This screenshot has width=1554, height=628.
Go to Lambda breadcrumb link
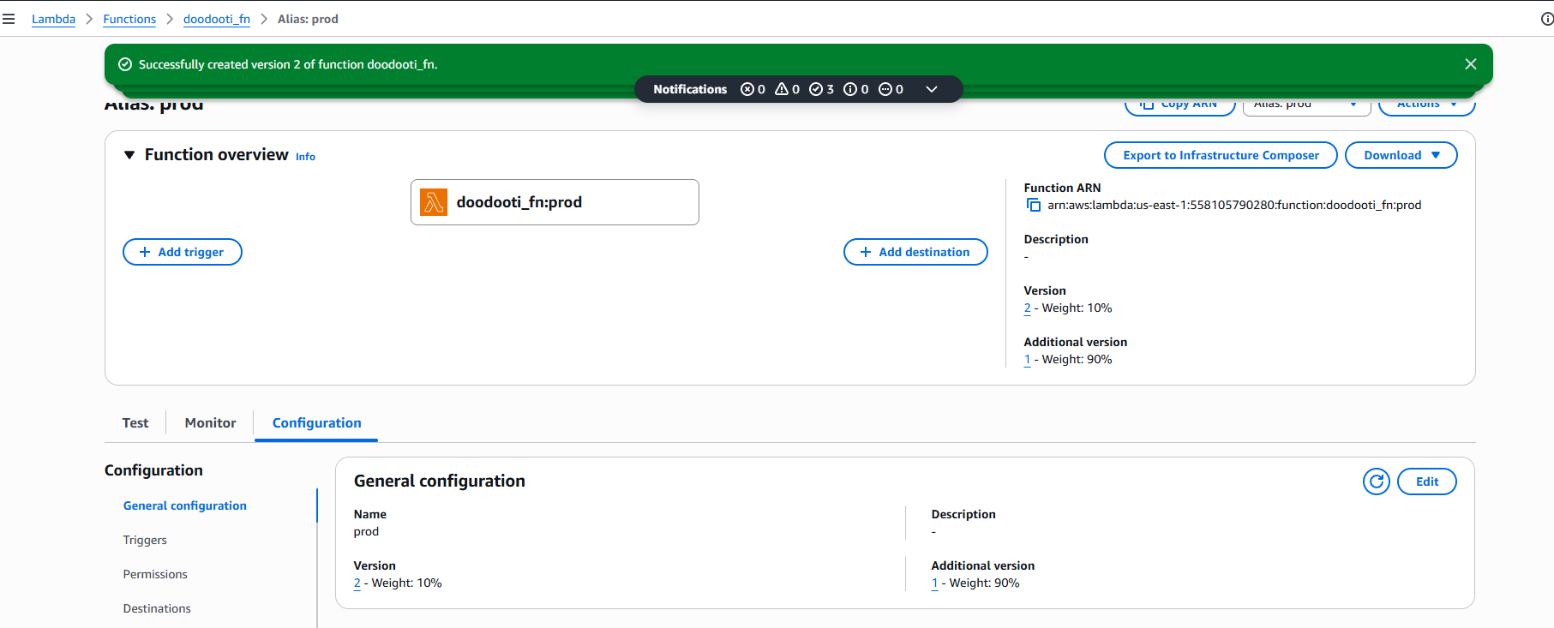click(53, 19)
